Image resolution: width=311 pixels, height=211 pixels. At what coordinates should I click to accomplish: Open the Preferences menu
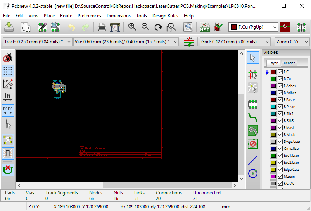click(x=89, y=16)
